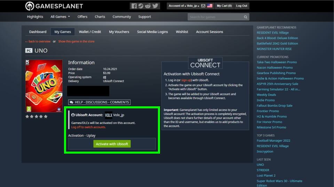Focus the Search for games field

coord(215,17)
